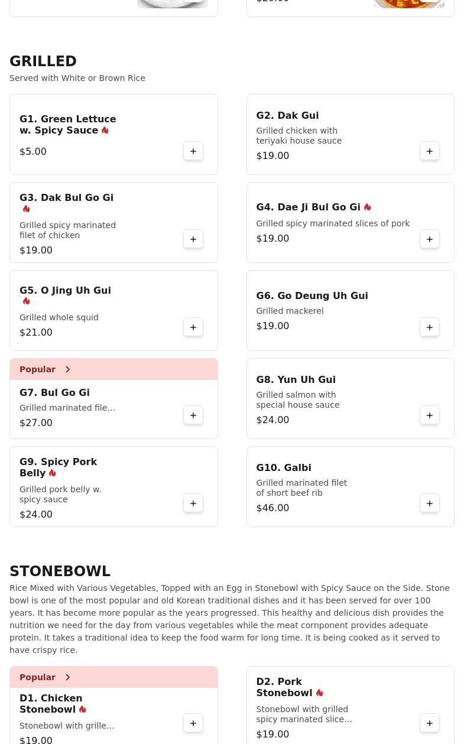Add G8. Yun Uh Gui salmon
Viewport: 464px width, 744px height.
(x=430, y=415)
